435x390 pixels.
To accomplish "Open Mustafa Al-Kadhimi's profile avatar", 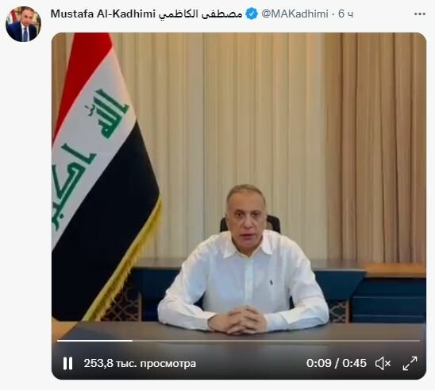I will point(23,24).
